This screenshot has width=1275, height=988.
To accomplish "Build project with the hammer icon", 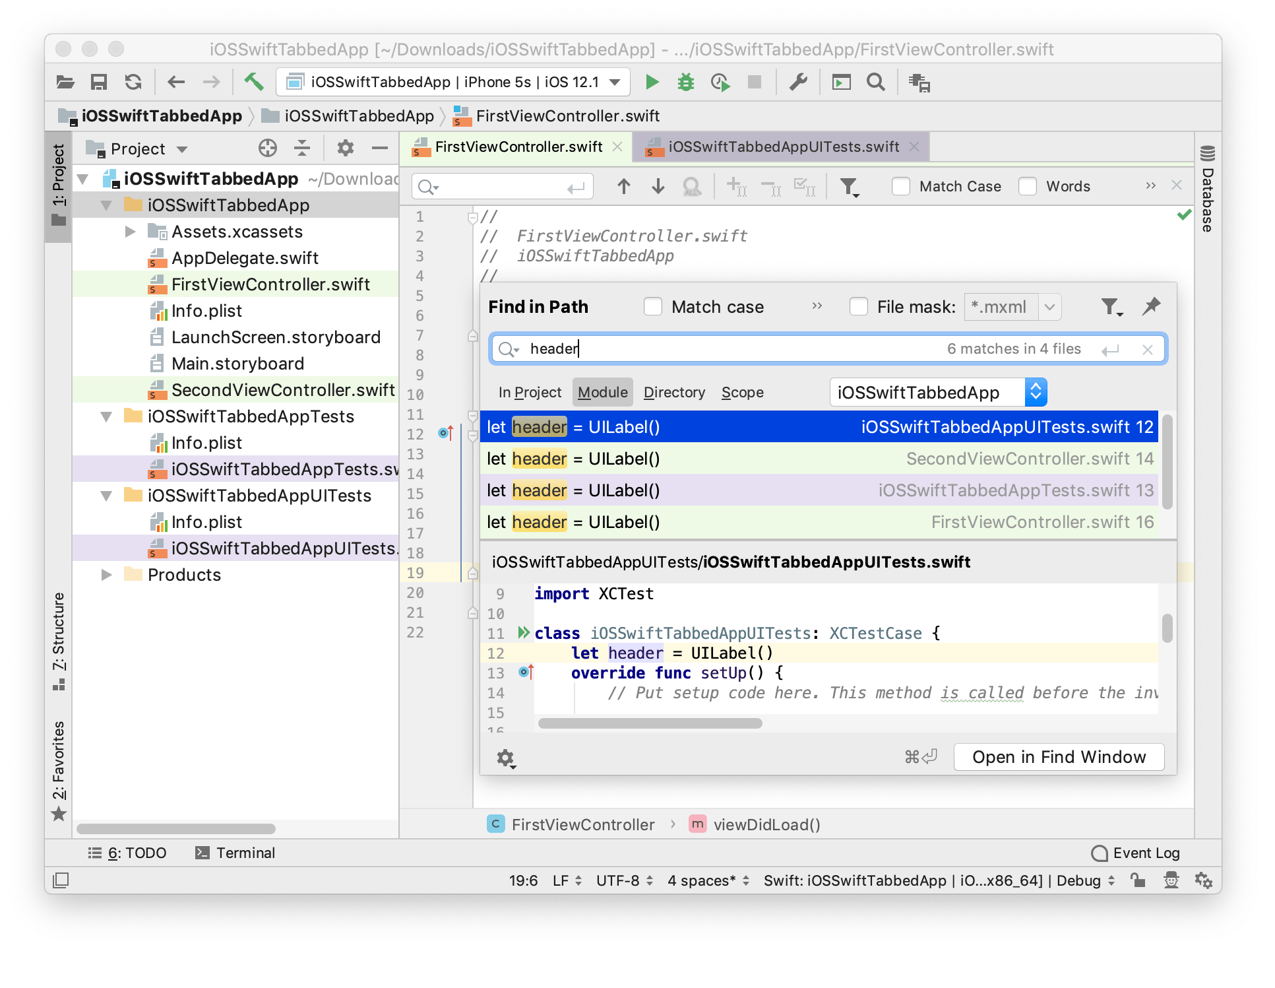I will coord(254,82).
